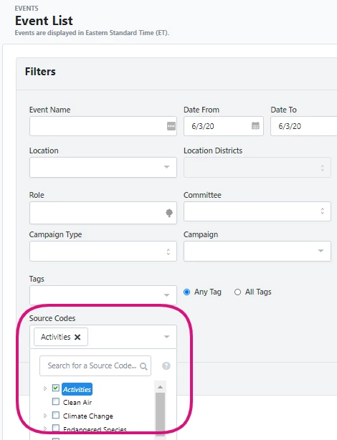
Task: Select the Any Tag radio button
Action: tap(186, 292)
